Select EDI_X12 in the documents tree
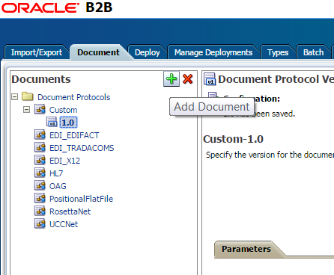 tap(64, 161)
